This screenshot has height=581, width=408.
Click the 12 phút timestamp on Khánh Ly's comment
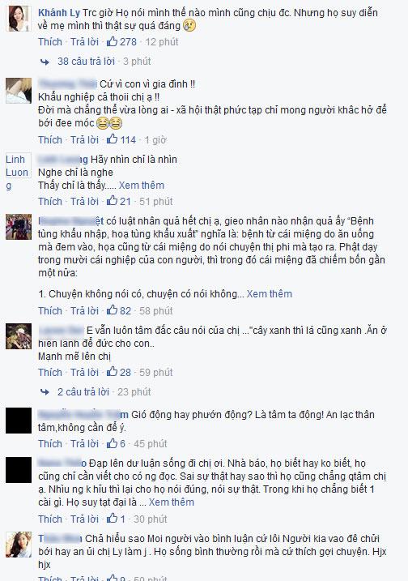click(162, 41)
